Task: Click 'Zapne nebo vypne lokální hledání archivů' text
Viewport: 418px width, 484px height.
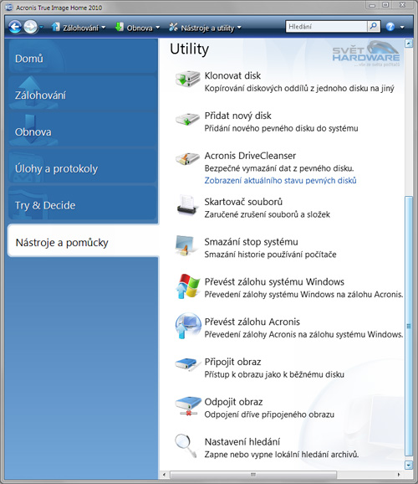Action: (282, 455)
